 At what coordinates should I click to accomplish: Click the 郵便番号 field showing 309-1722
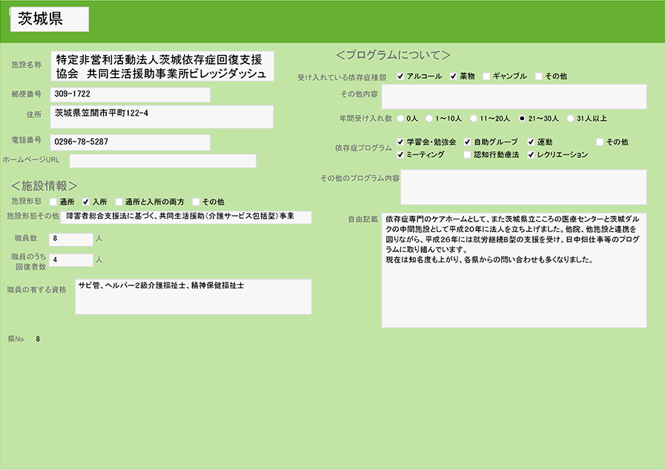(130, 95)
